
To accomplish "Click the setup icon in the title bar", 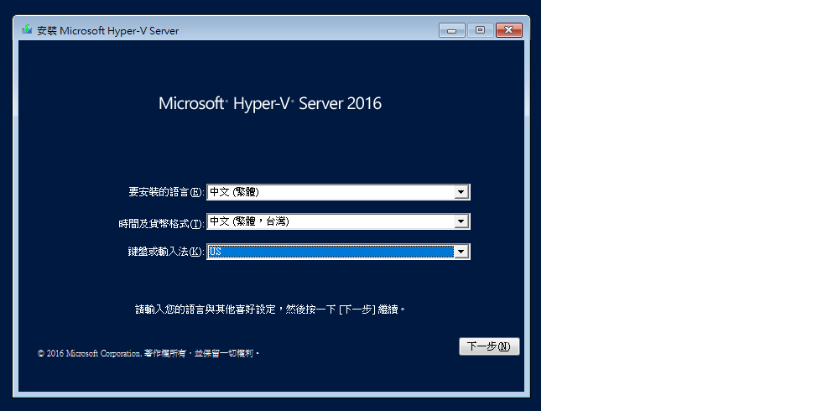I will [27, 29].
